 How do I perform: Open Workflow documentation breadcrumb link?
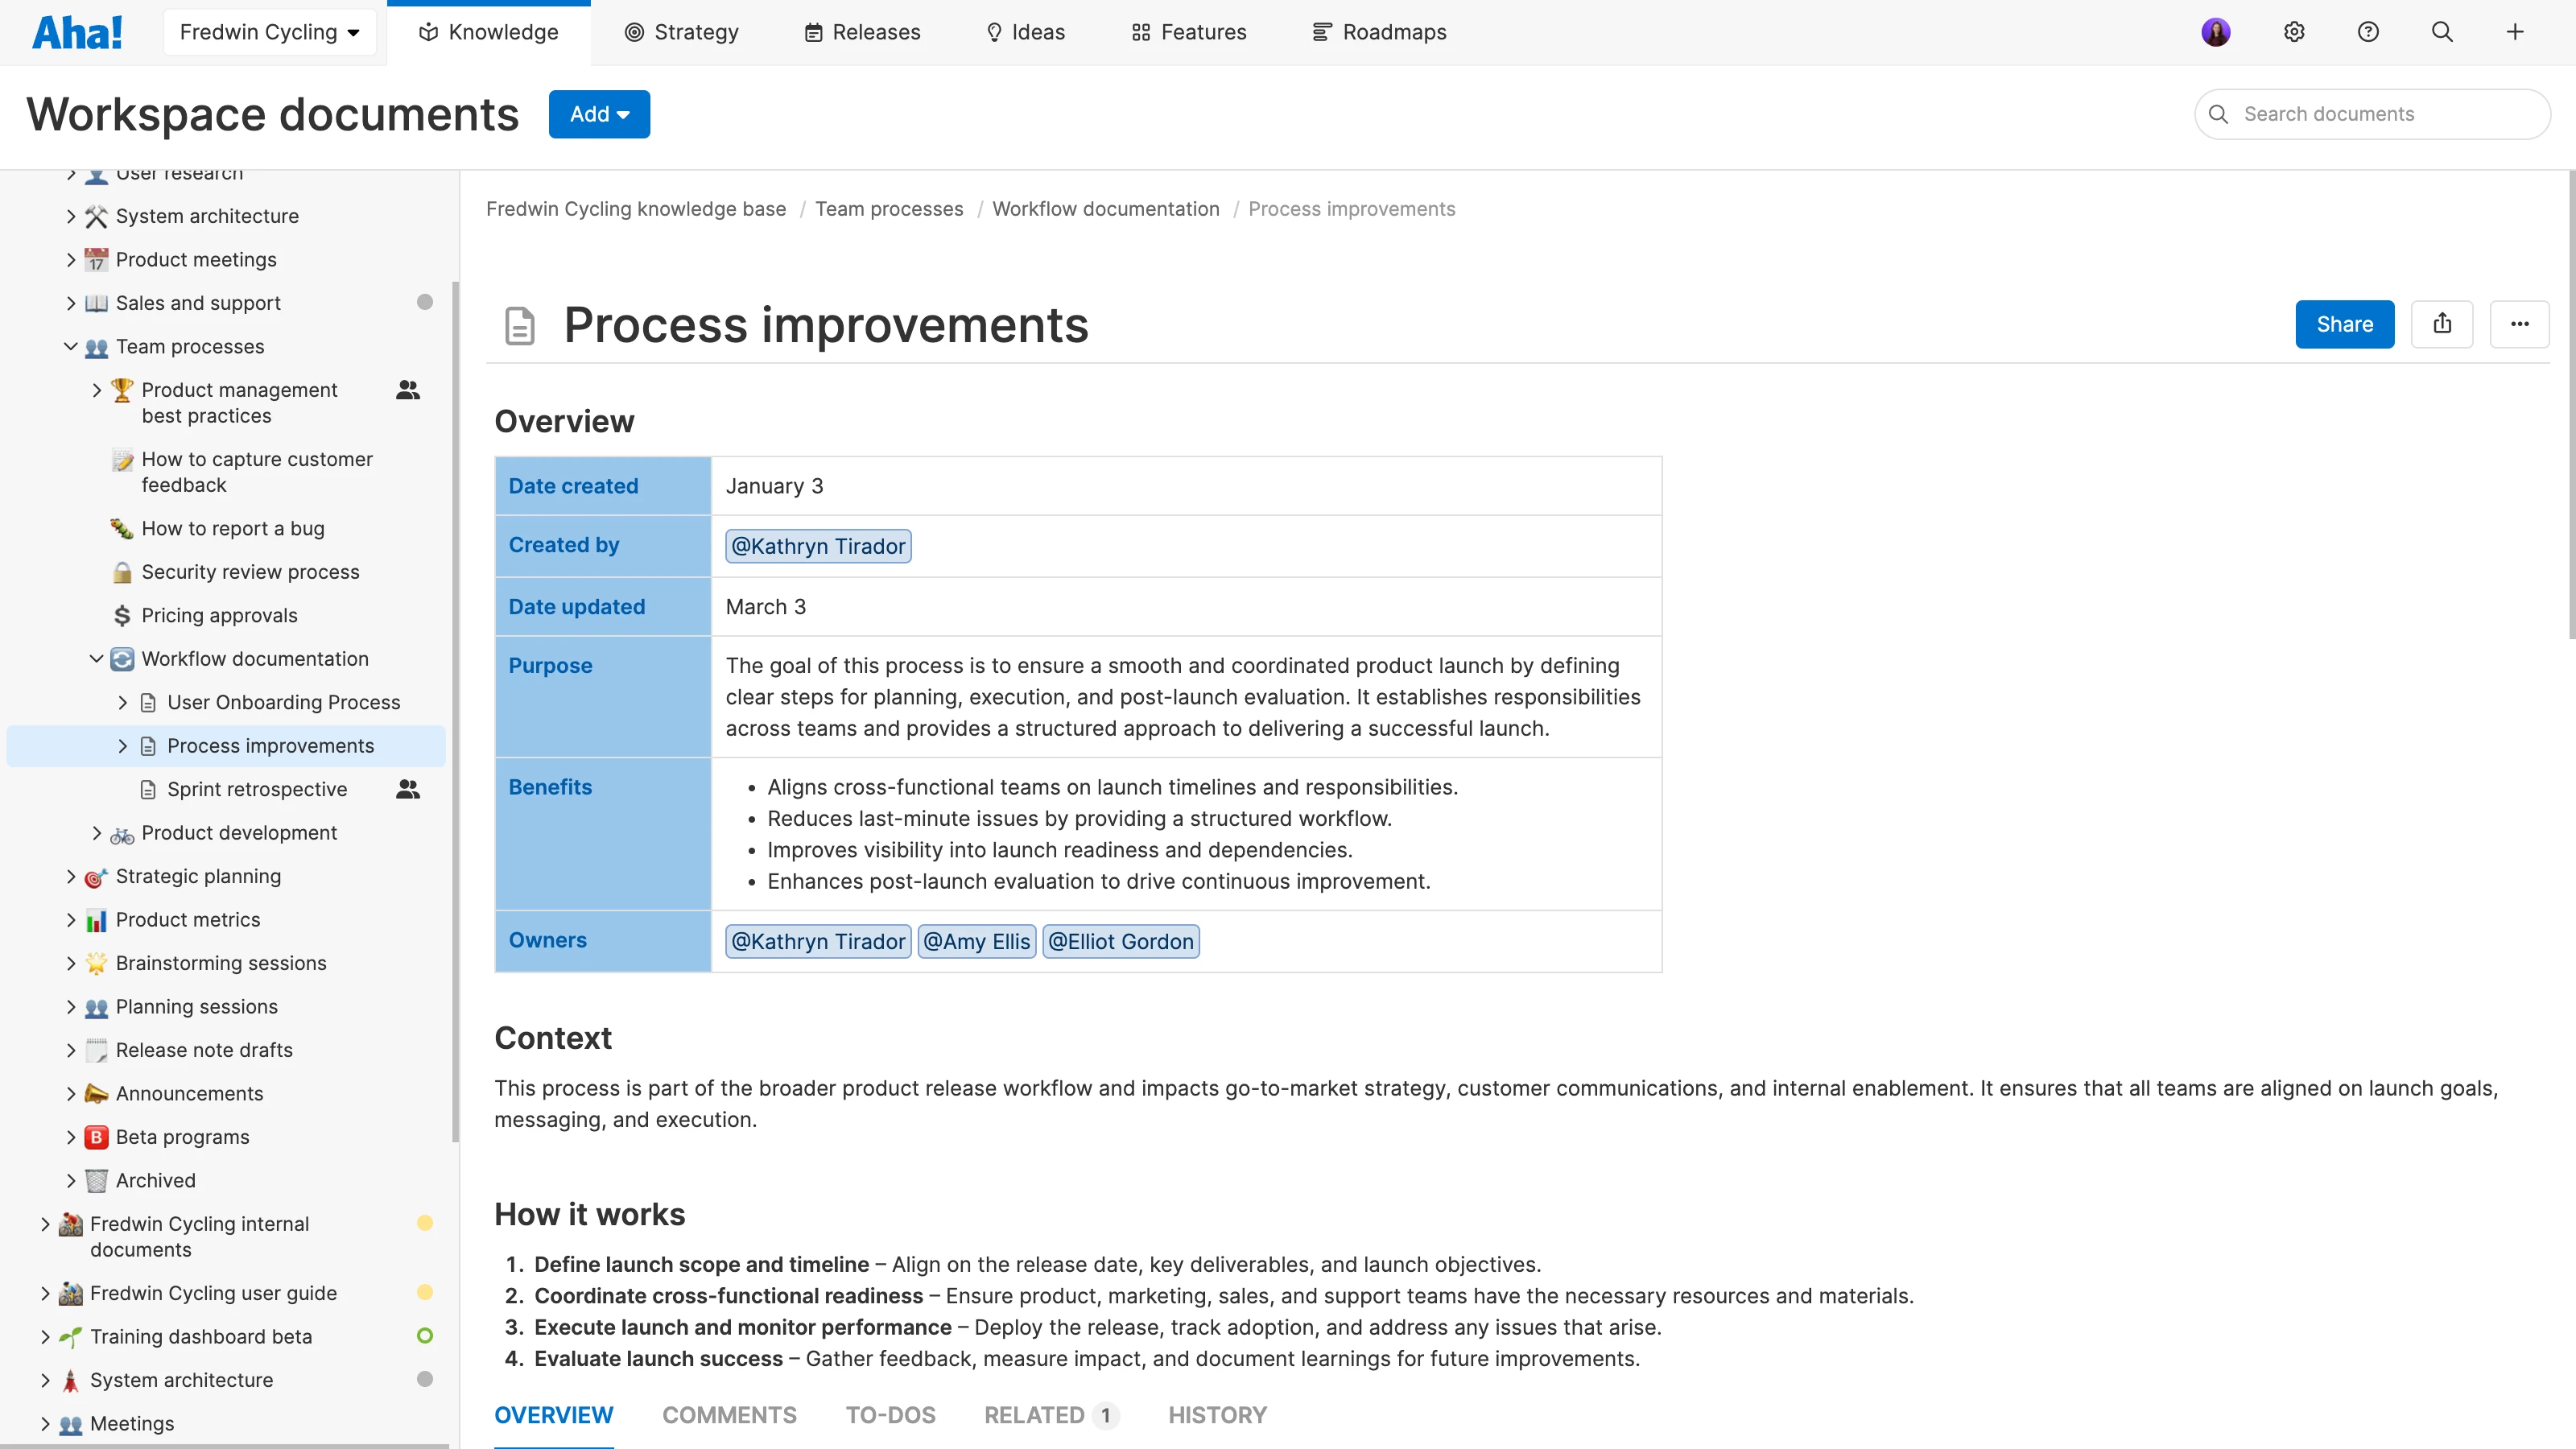pos(1105,208)
